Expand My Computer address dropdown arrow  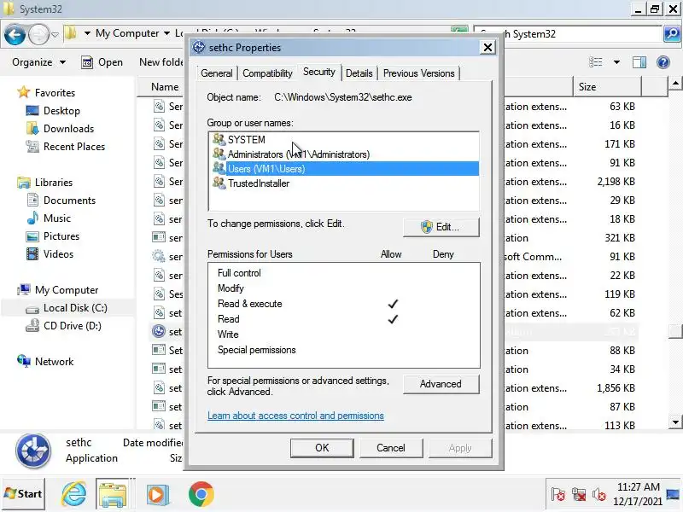[x=166, y=33]
